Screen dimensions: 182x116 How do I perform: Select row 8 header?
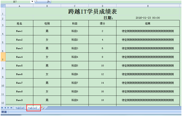3,65
